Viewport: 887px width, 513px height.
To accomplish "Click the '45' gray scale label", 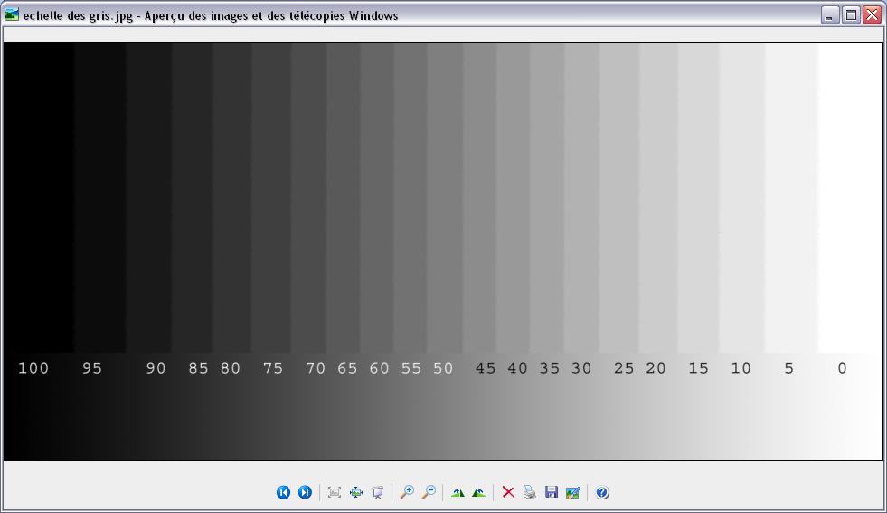I will coord(486,368).
